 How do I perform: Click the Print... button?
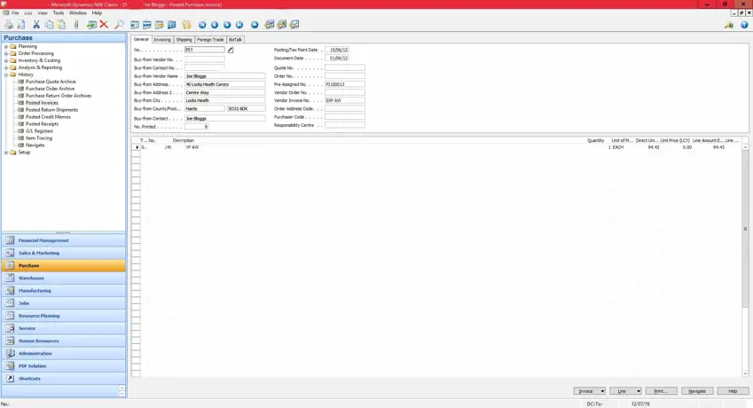[662, 391]
